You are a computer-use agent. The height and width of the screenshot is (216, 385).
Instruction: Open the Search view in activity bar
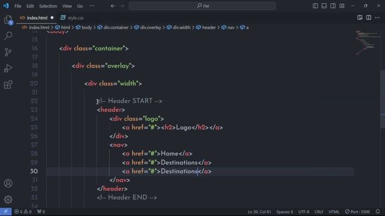point(8,36)
